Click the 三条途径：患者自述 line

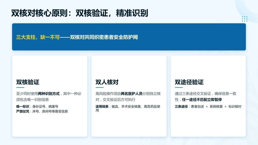[208, 107]
